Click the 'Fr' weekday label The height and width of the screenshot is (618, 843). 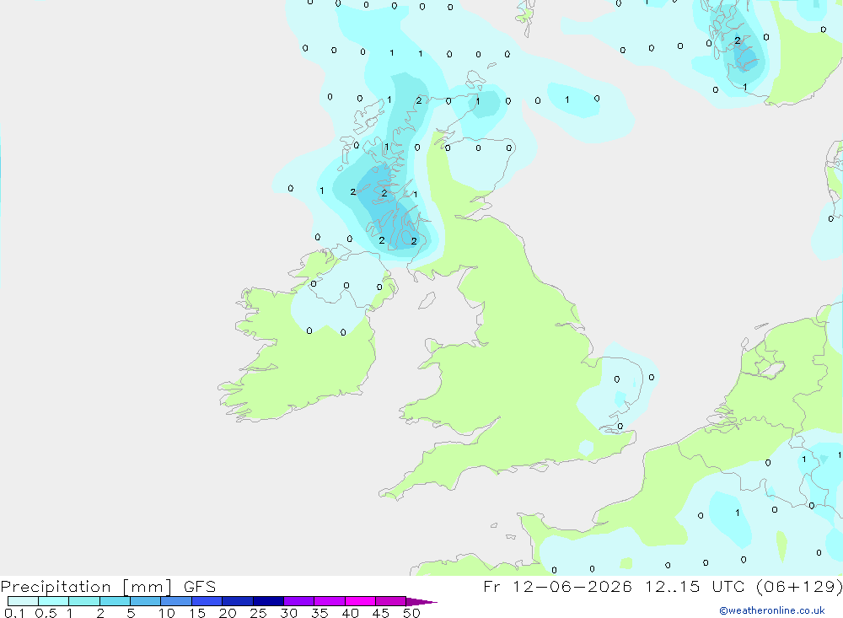tap(491, 586)
